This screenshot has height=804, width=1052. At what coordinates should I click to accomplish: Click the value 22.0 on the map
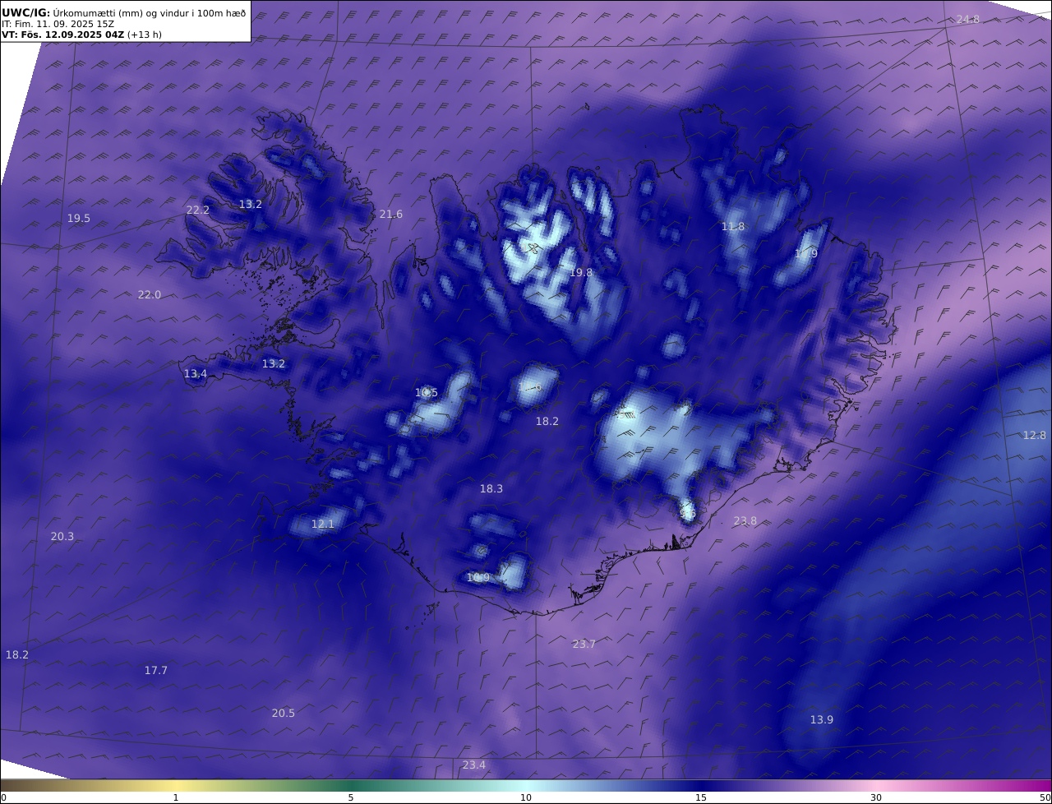point(150,295)
